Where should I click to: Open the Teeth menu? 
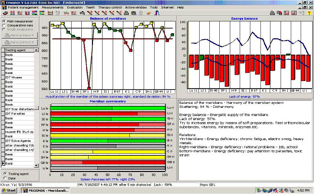(x=91, y=7)
